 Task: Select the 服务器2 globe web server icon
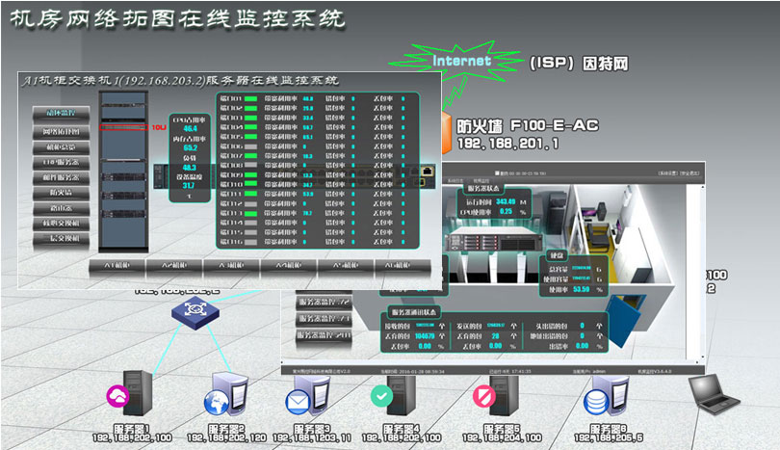pyautogui.click(x=226, y=395)
